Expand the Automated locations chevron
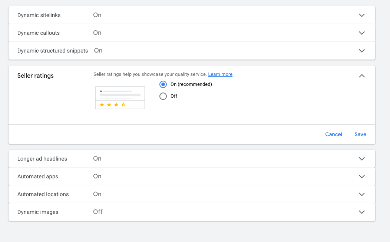390x242 pixels. point(362,194)
